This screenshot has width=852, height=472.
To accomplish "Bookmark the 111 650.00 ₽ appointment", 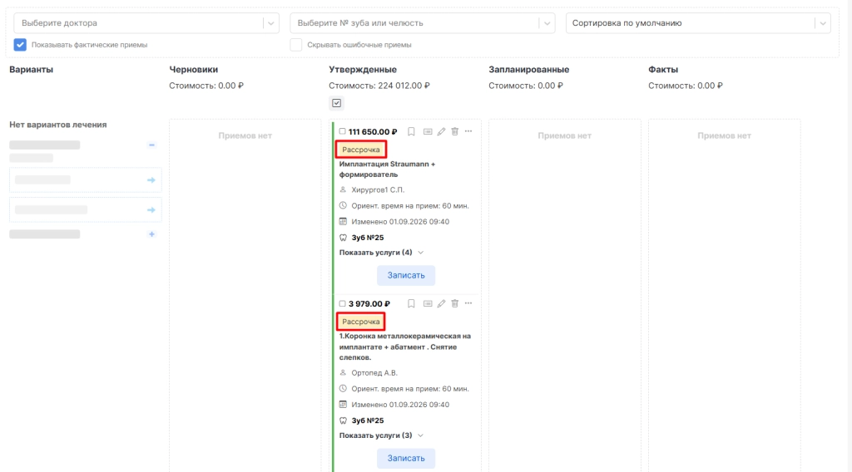I will point(411,132).
